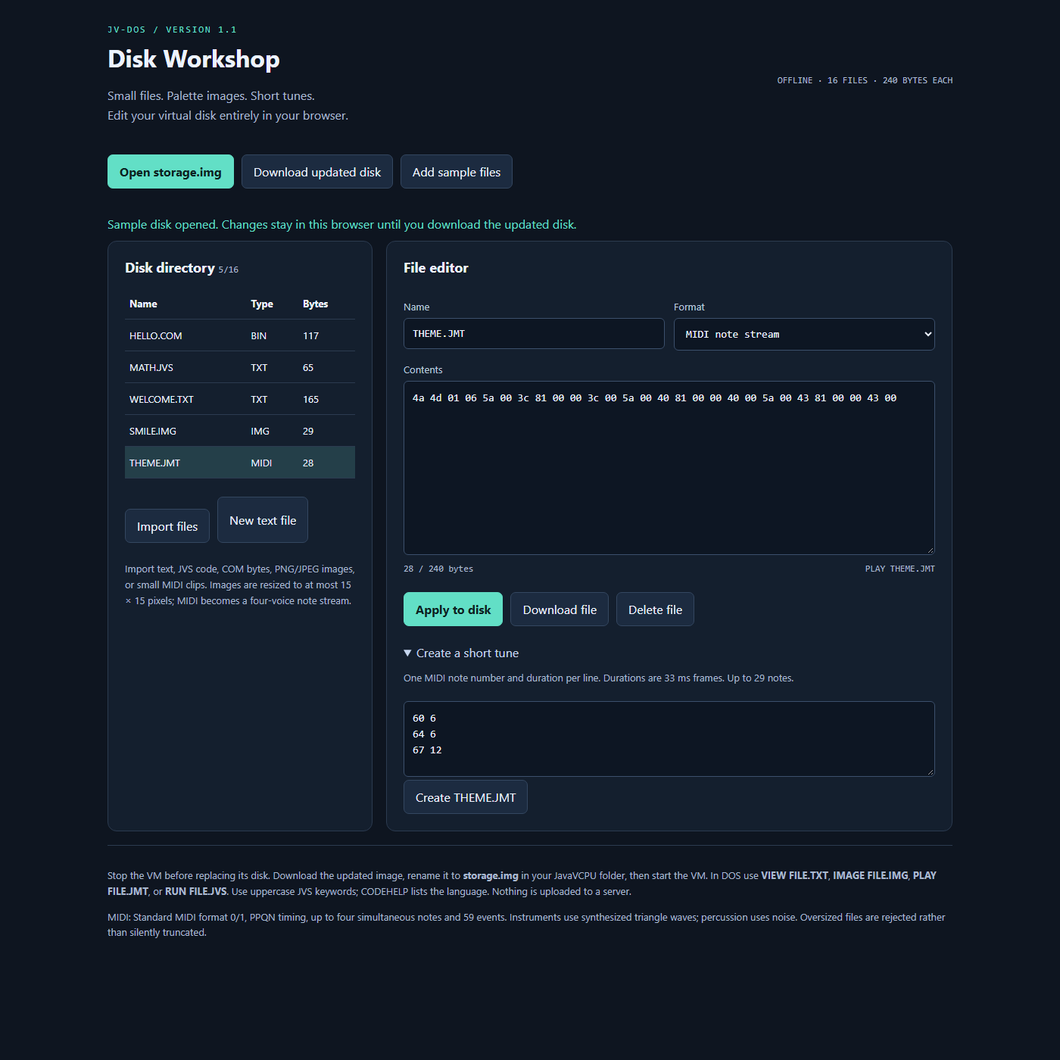Select the THEME.JMT file row
The image size is (1060, 1060).
tap(240, 463)
